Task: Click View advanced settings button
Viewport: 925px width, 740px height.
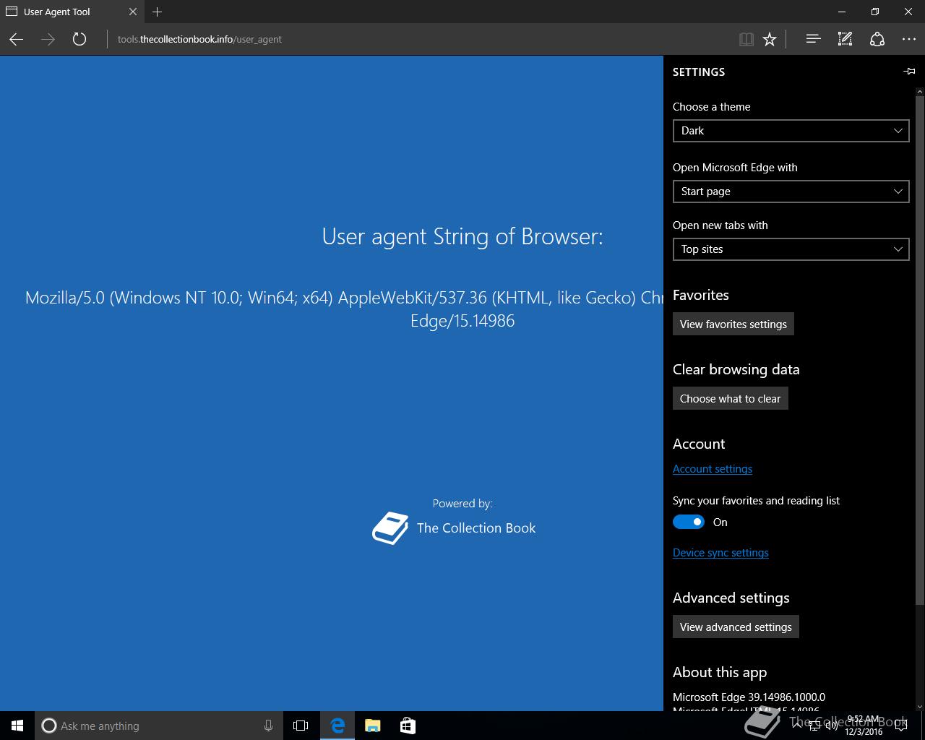Action: tap(736, 627)
